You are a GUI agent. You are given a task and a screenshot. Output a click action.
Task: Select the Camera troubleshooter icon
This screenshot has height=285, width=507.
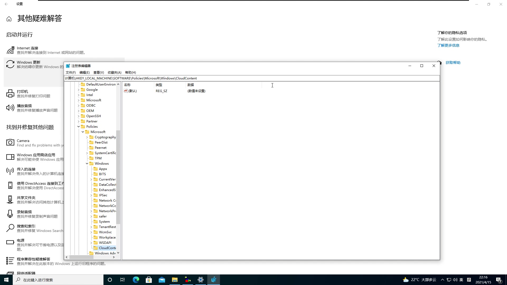pyautogui.click(x=10, y=142)
